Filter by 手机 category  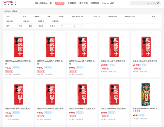coord(49,16)
